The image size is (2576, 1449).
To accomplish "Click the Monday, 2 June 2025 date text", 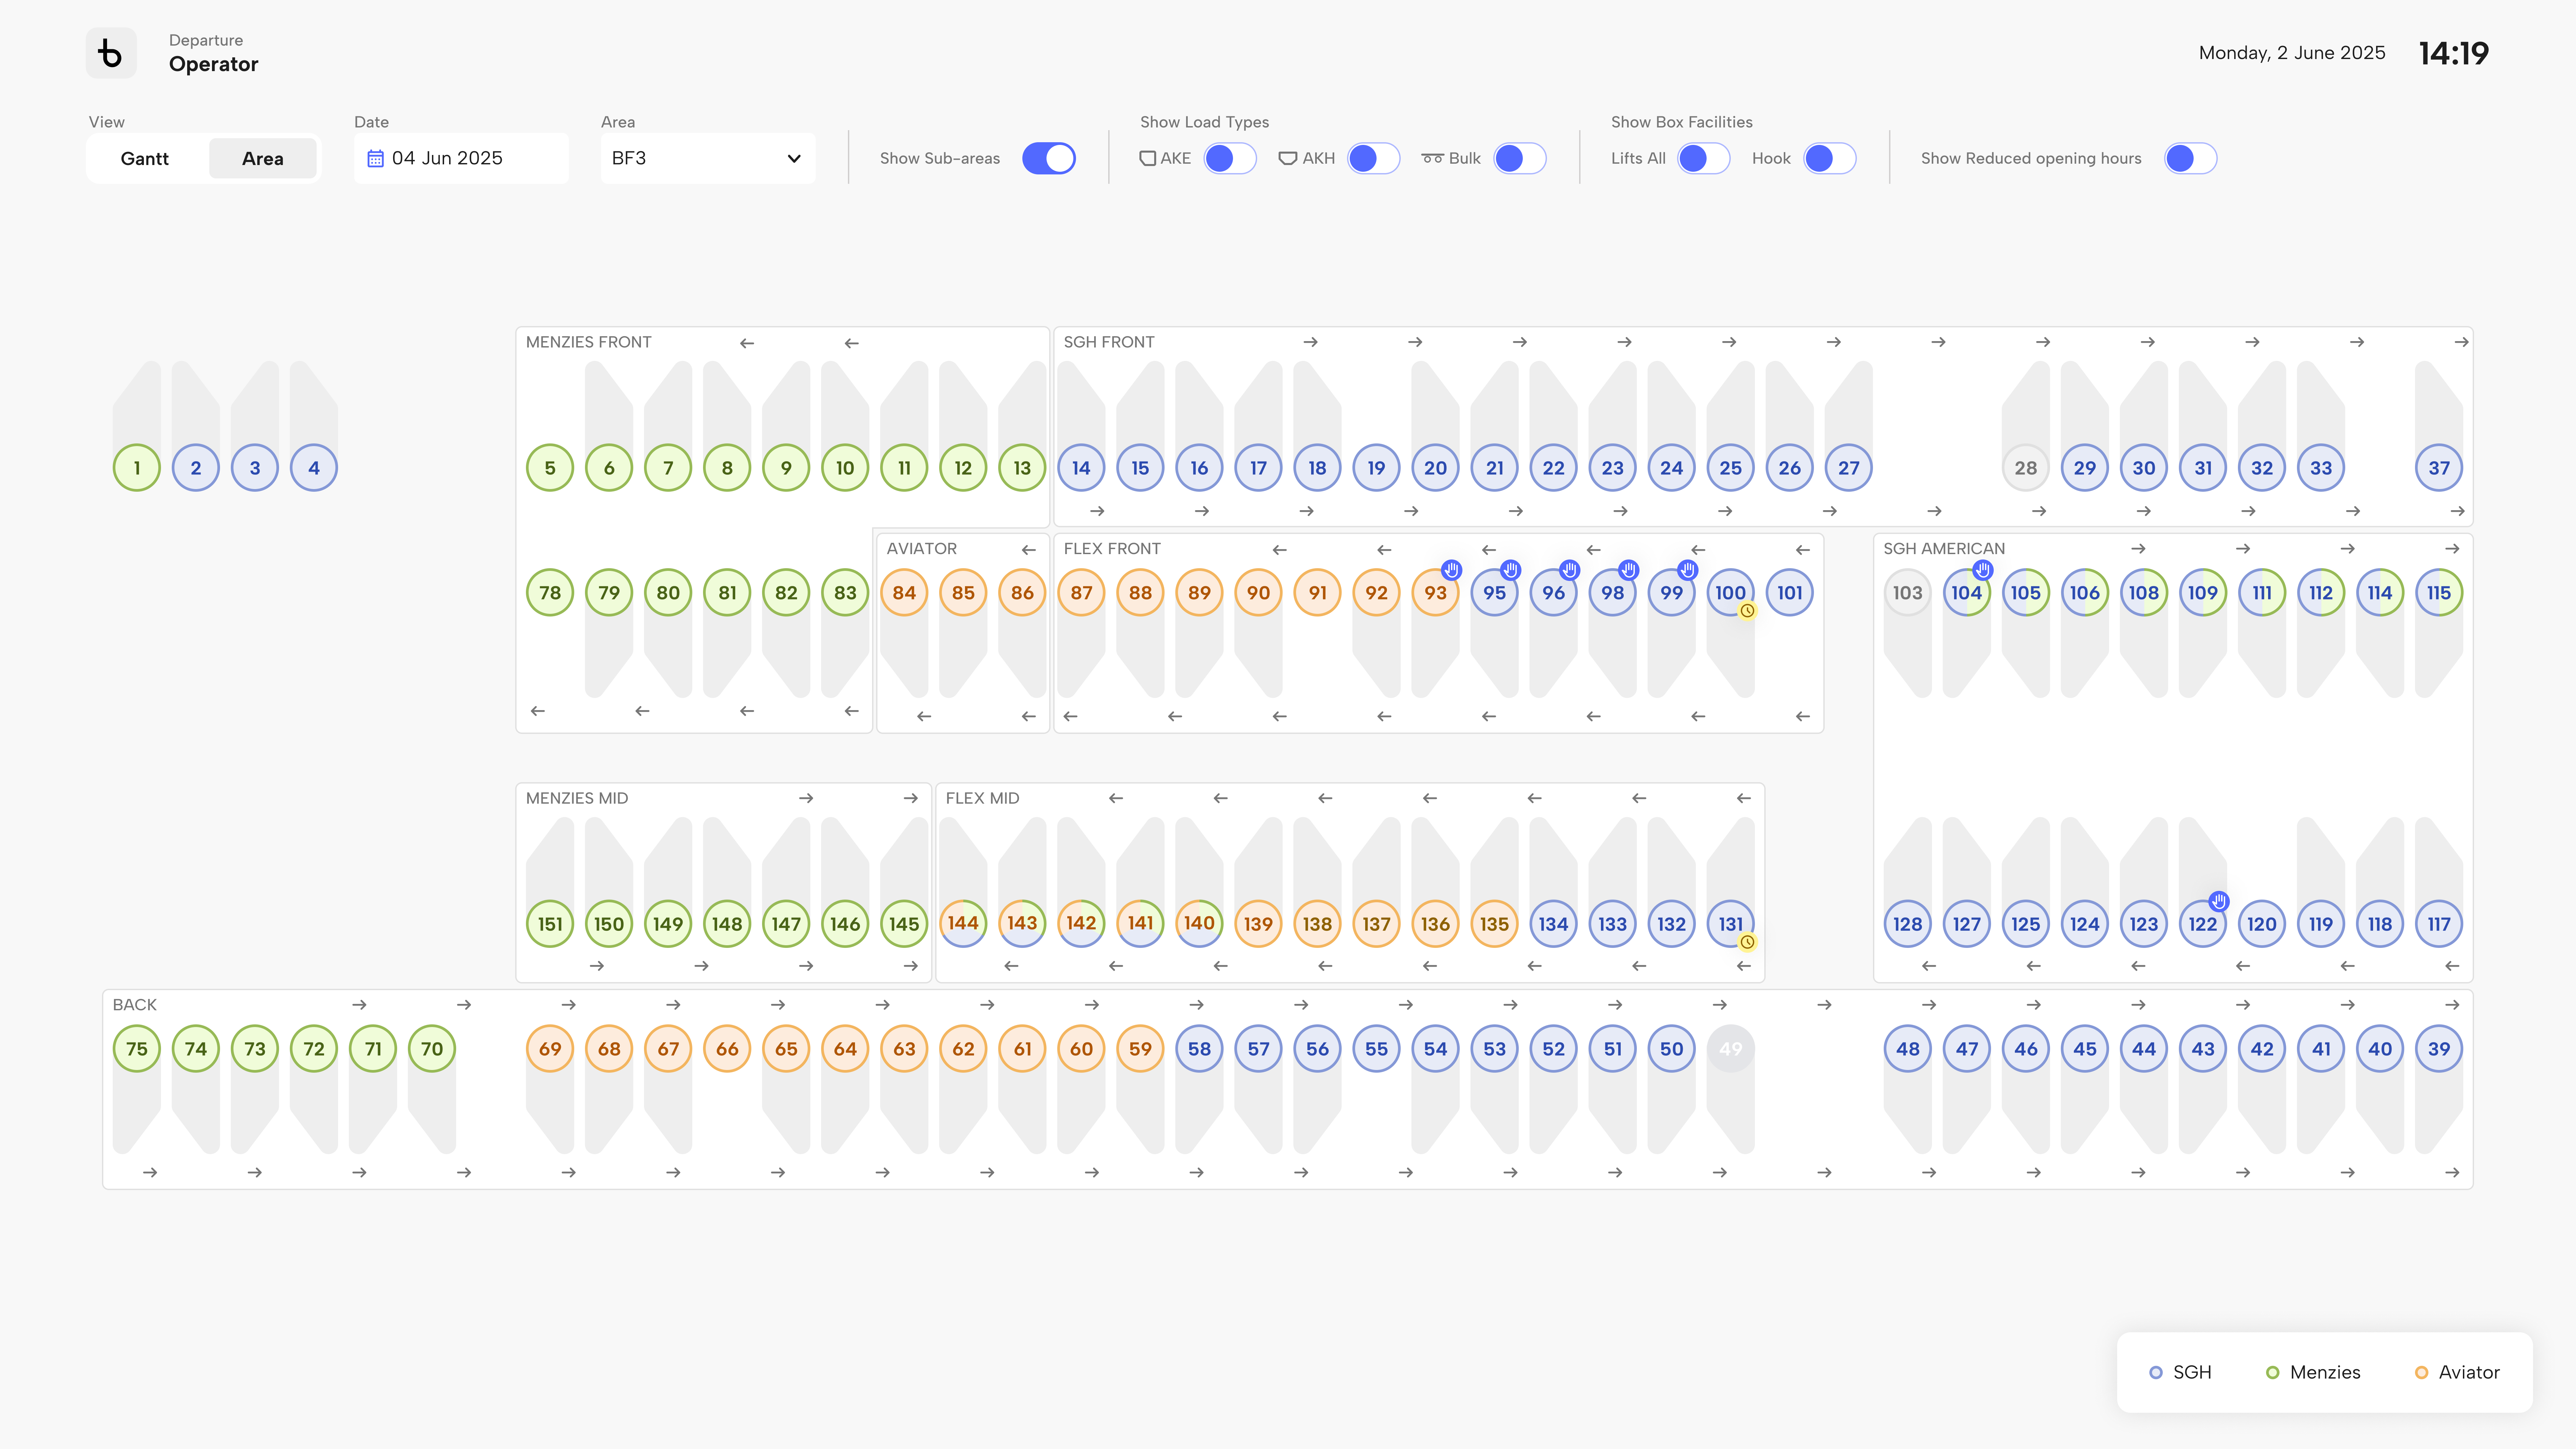I will (x=2292, y=53).
